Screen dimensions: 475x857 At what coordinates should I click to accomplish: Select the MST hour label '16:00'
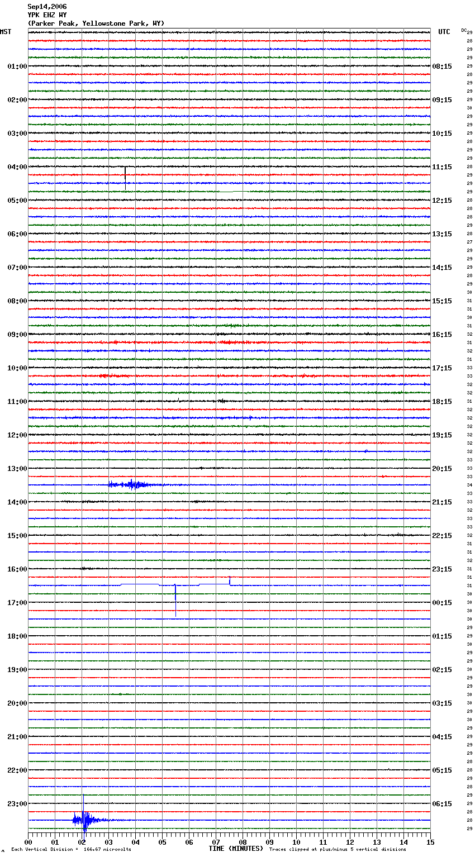click(17, 569)
